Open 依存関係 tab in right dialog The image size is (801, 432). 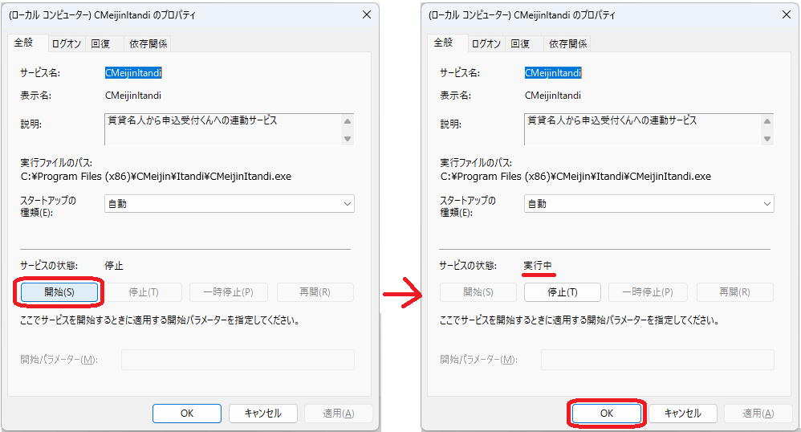pos(567,44)
